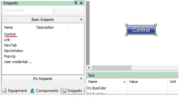Sort by Name column in Test panel

coord(107,82)
